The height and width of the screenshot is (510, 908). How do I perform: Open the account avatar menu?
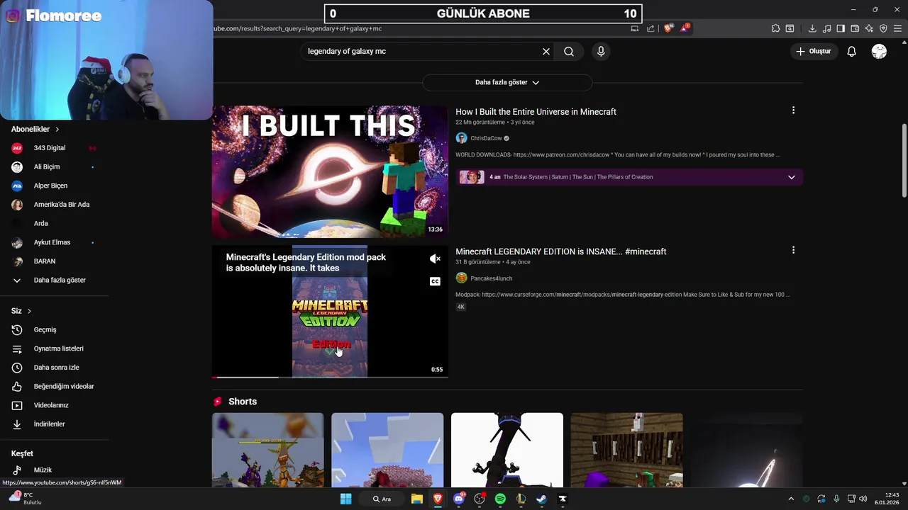879,51
